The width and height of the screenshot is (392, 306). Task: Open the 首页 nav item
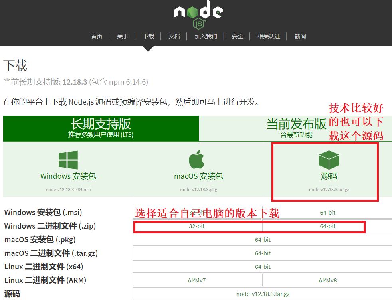[x=97, y=36]
